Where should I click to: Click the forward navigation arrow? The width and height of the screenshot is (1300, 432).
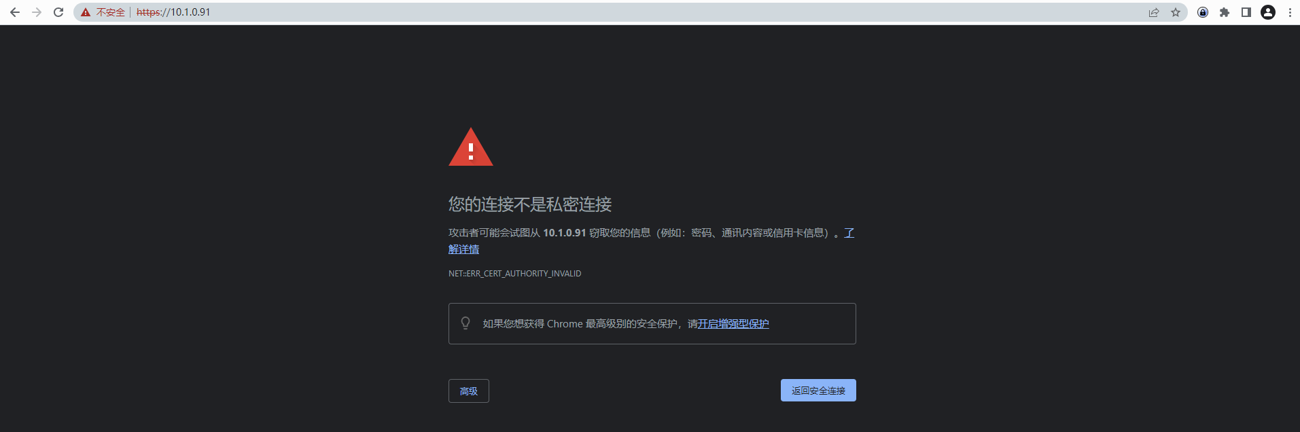[x=37, y=12]
